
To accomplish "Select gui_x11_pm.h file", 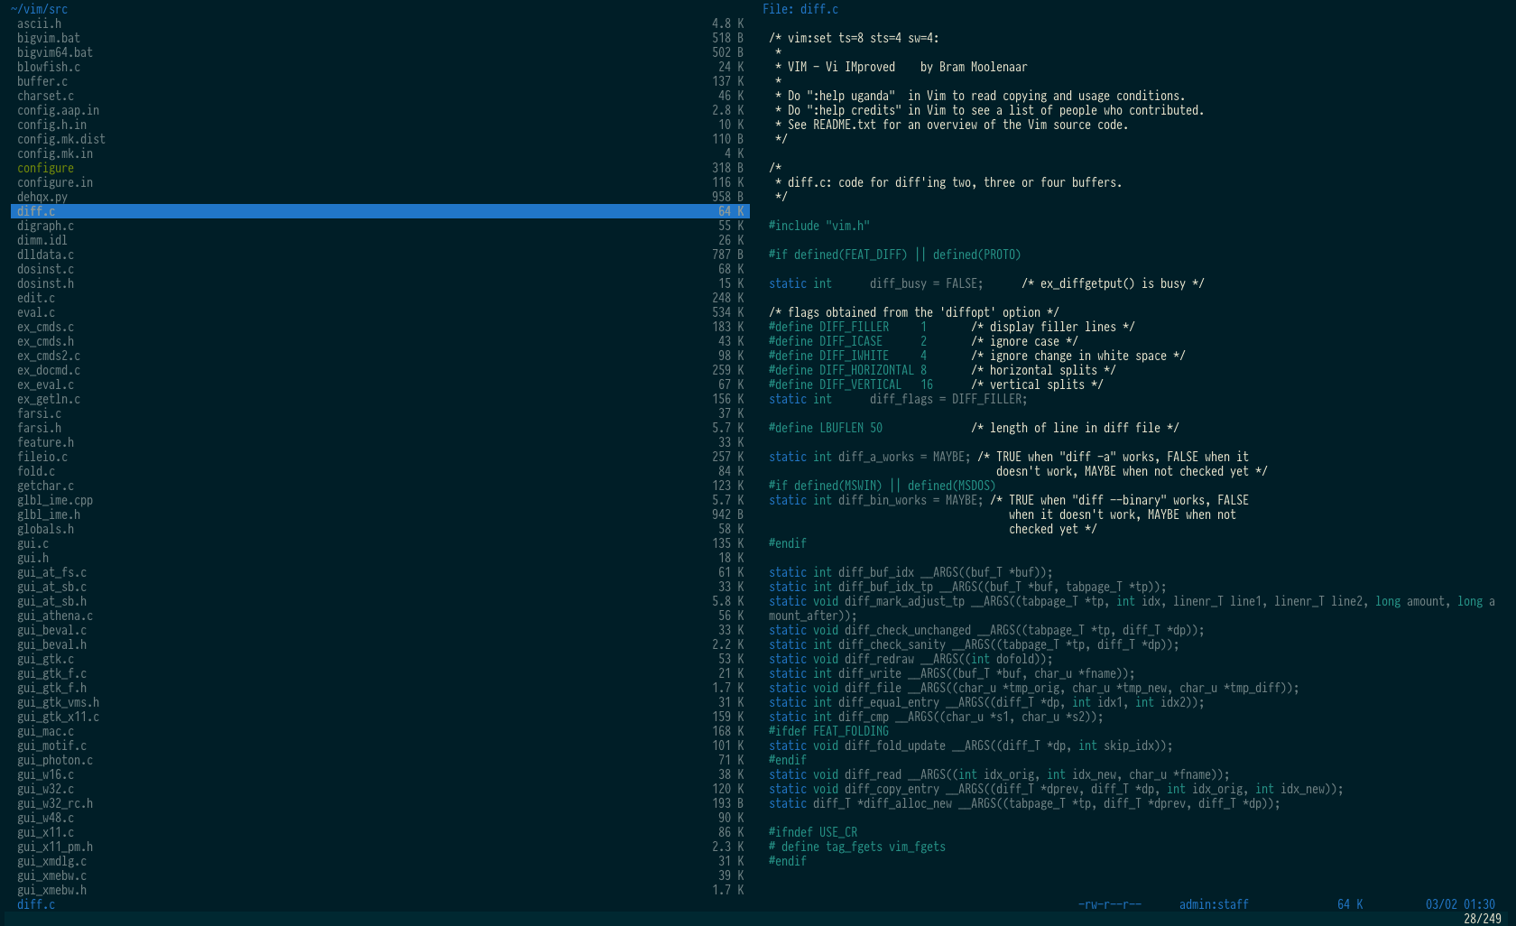I will click(380, 847).
